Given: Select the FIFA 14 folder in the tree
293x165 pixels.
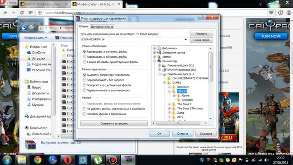Looking at the screenshot, I should (182, 91).
